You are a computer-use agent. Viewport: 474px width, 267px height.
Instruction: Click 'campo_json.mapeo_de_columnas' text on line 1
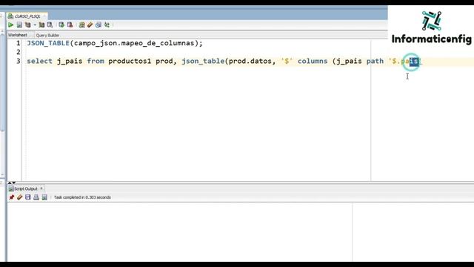click(x=134, y=43)
